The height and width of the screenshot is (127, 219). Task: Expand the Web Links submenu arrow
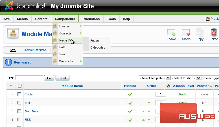click(x=81, y=61)
